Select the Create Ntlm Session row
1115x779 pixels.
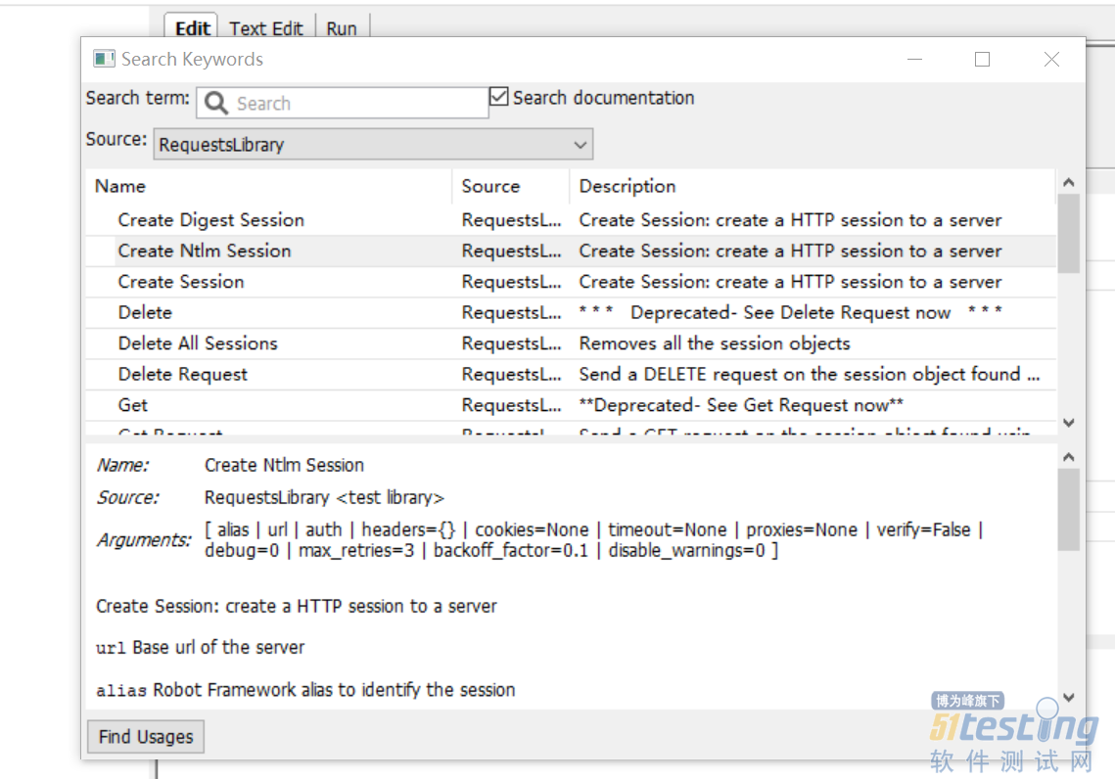coord(571,251)
